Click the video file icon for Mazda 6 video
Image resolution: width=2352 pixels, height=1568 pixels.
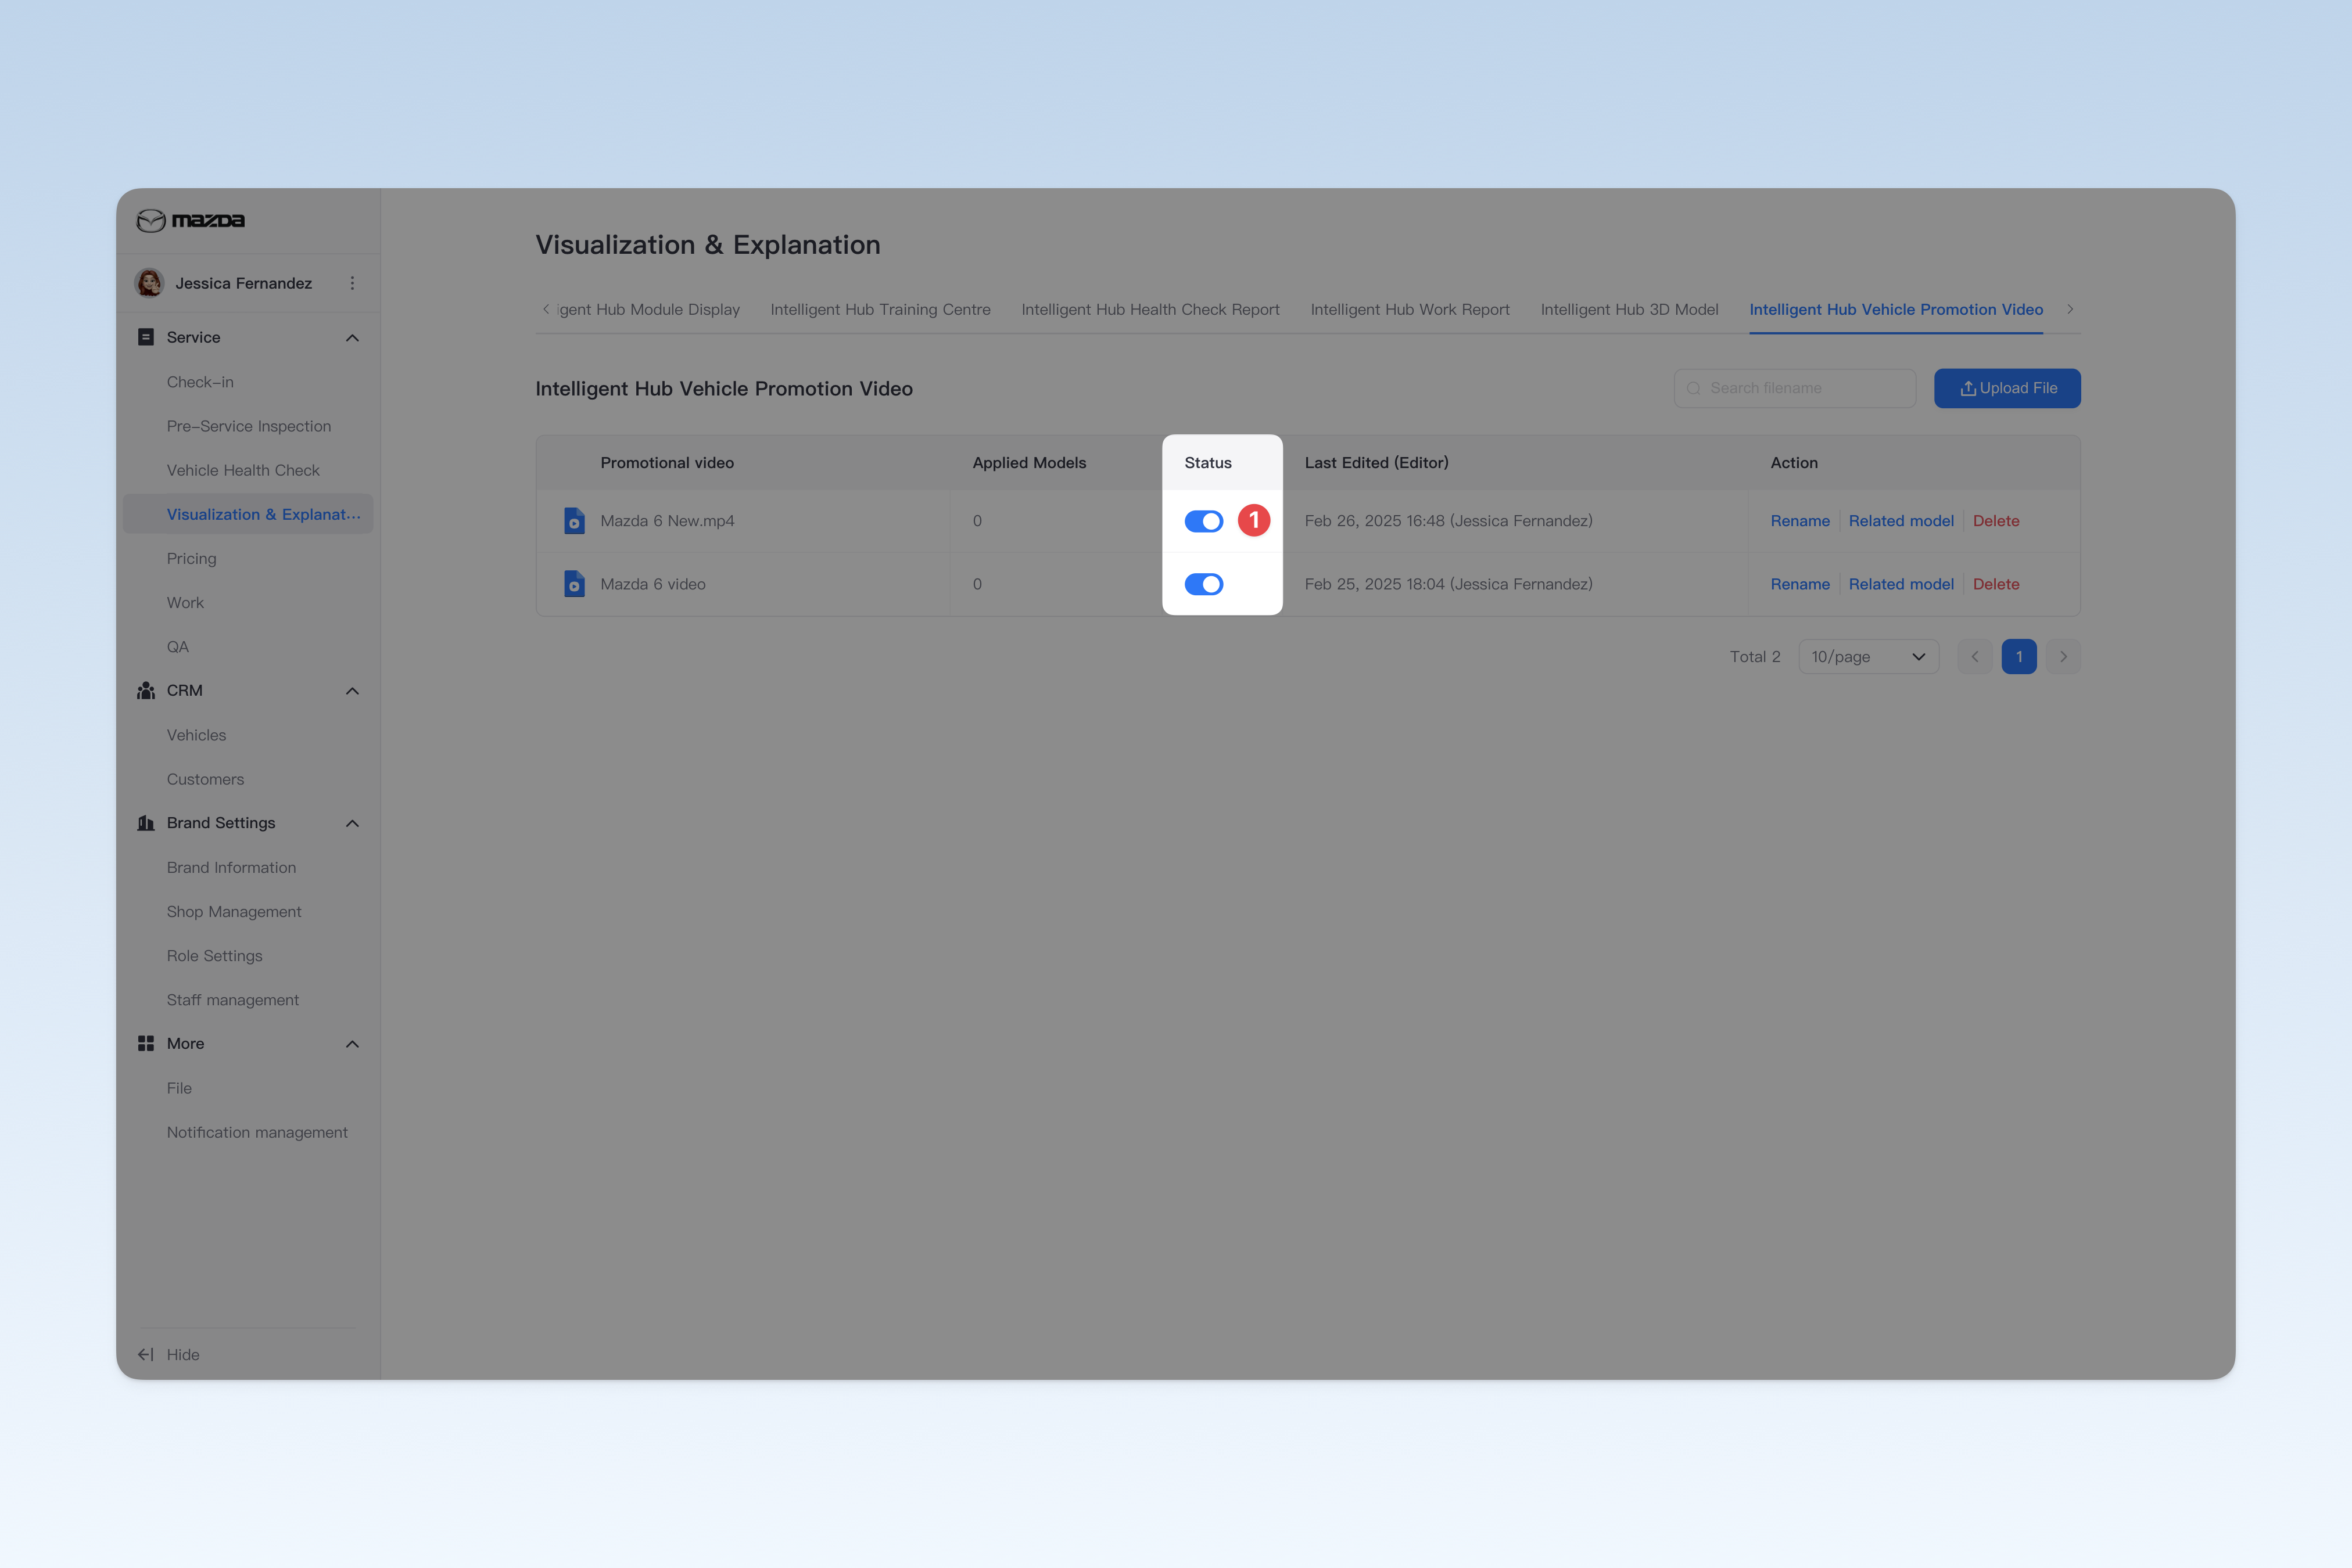pyautogui.click(x=574, y=584)
